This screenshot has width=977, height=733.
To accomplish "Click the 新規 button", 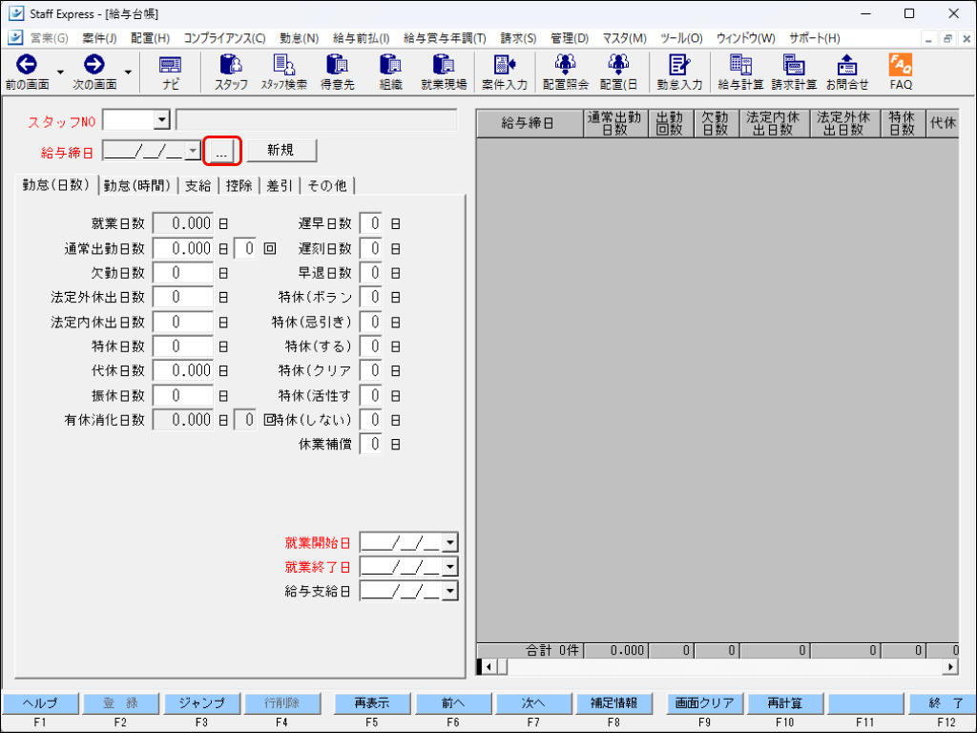I will [281, 150].
